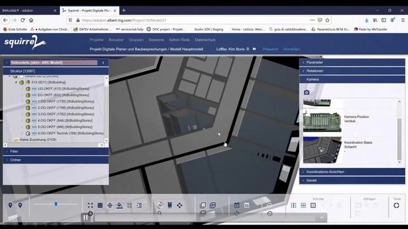This screenshot has width=408, height=229.
Task: Click the four-squares grid icon in bottom toolbar
Action: 100,205
